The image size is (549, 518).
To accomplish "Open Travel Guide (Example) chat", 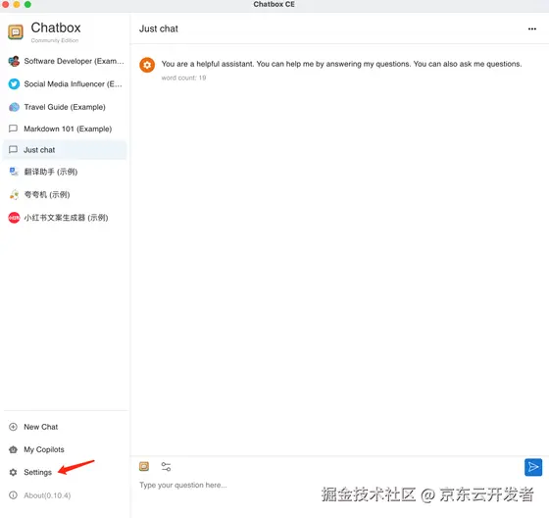I will click(65, 107).
